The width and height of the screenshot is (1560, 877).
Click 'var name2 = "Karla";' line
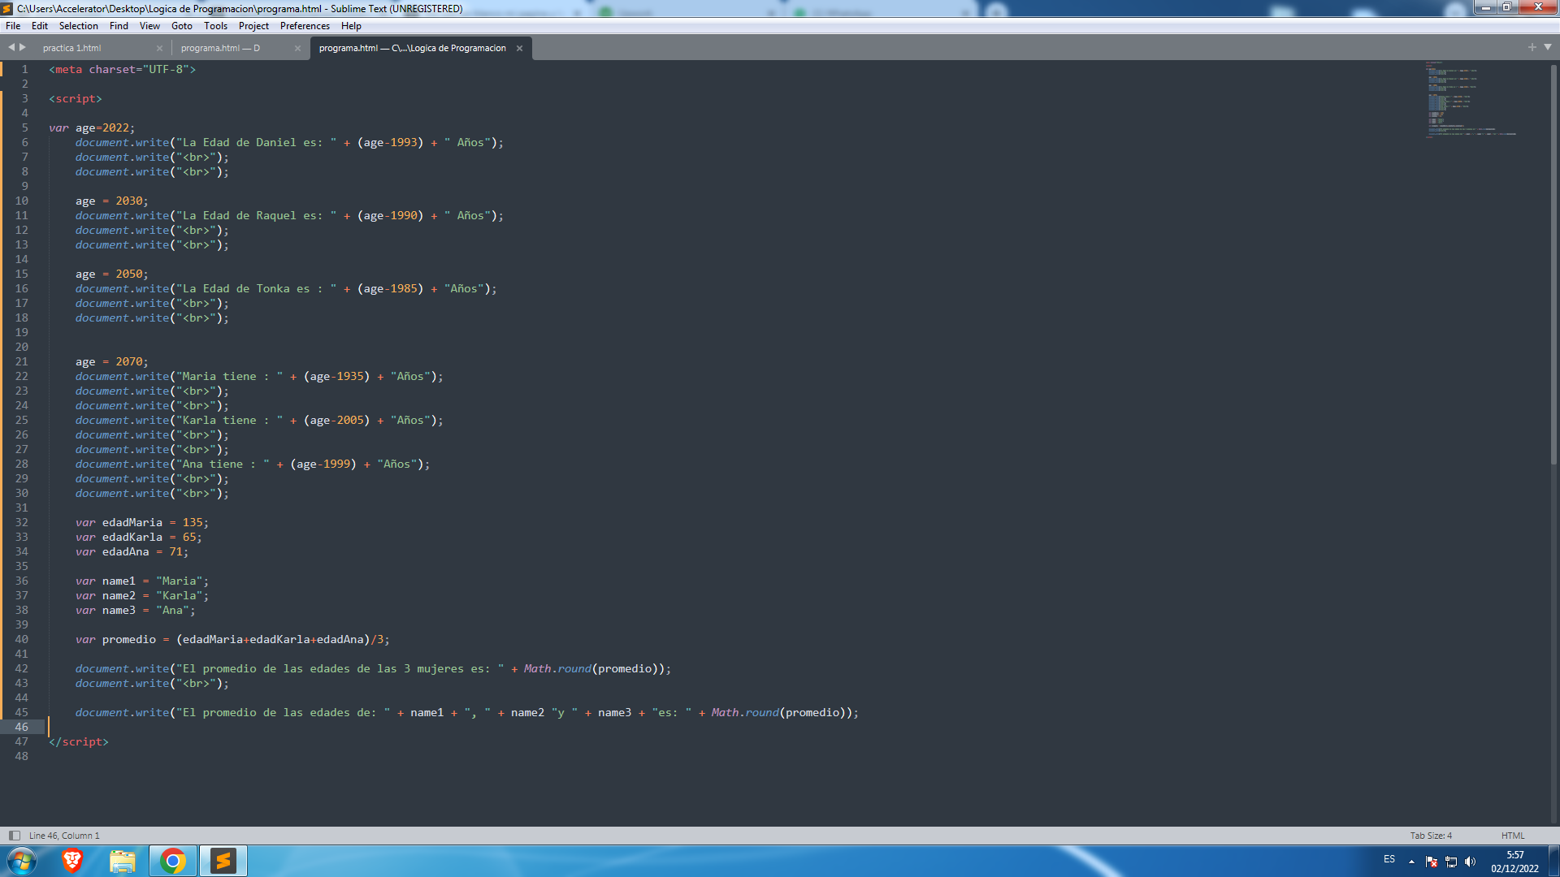click(x=142, y=596)
